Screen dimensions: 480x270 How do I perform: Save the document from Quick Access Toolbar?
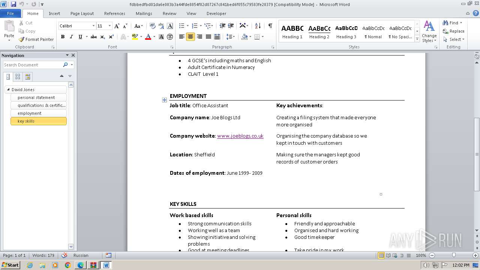(13, 4)
